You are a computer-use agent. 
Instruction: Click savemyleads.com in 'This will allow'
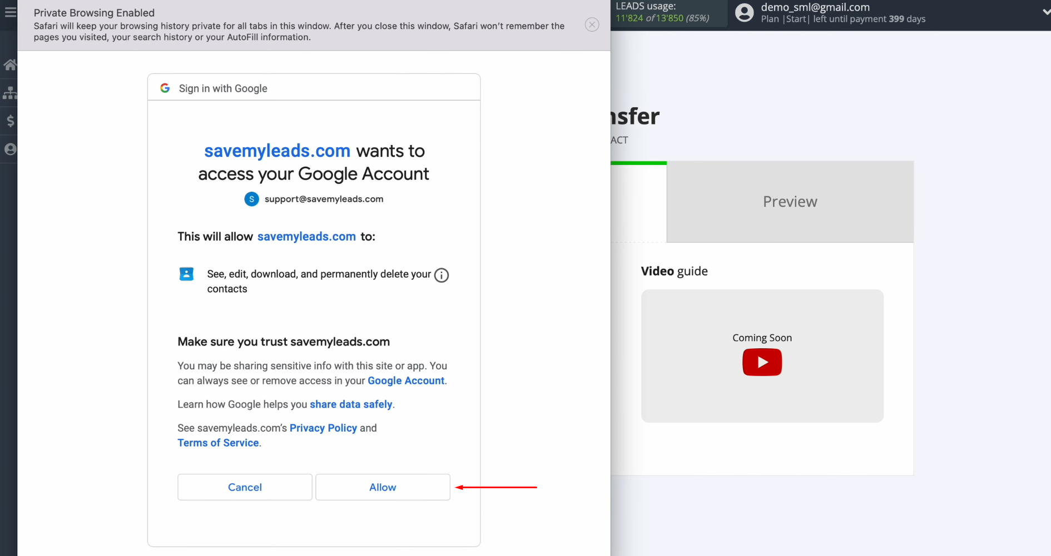point(306,236)
